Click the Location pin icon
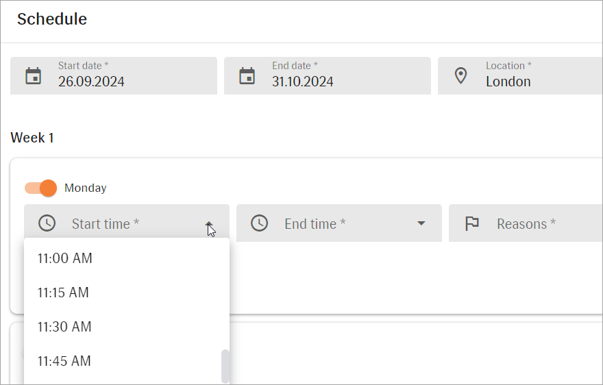The width and height of the screenshot is (603, 385). point(460,75)
